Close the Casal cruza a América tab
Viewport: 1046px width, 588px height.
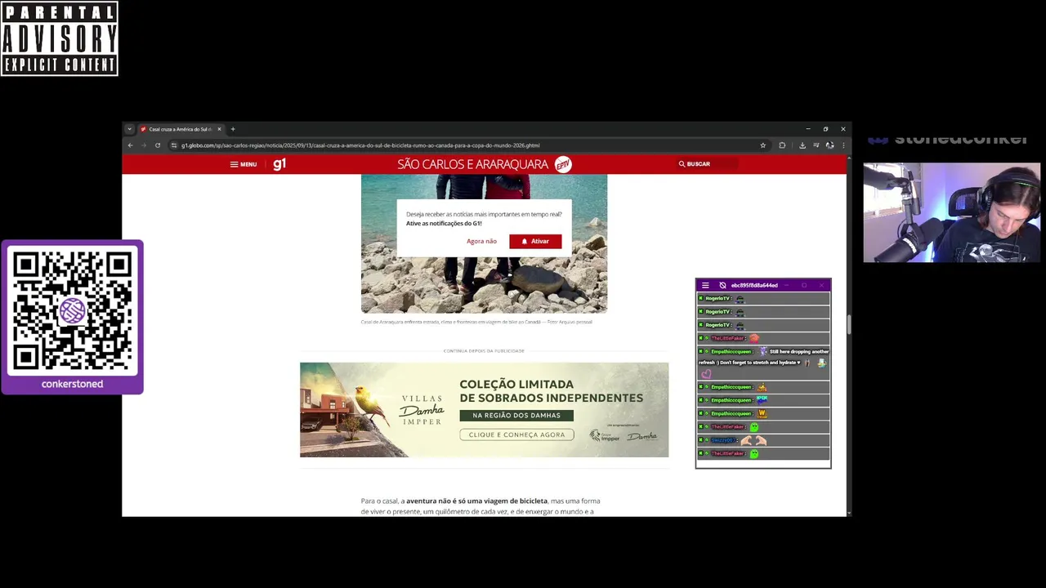(x=219, y=129)
